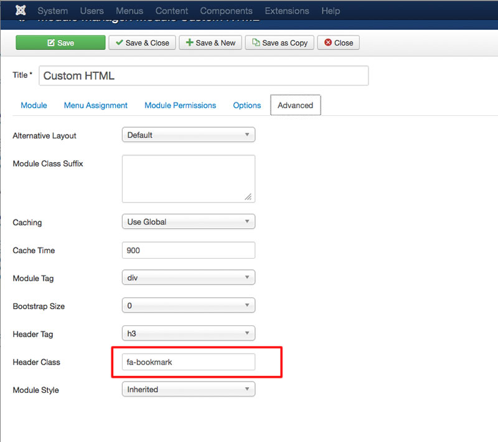
Task: Click the Joomla logo icon
Action: coord(21,11)
